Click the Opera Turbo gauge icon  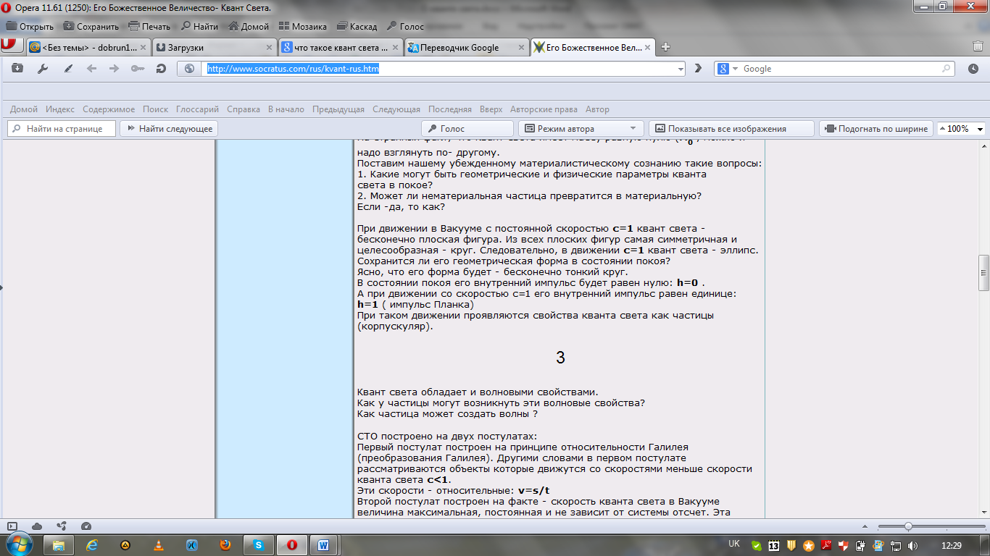click(x=86, y=526)
